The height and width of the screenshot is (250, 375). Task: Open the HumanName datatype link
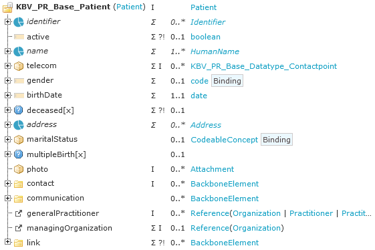pos(215,51)
